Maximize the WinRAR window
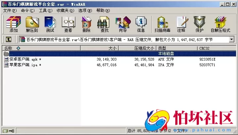 pos(227,4)
